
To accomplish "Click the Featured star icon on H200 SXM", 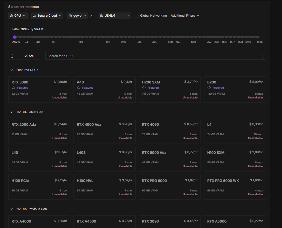I will coord(144,88).
